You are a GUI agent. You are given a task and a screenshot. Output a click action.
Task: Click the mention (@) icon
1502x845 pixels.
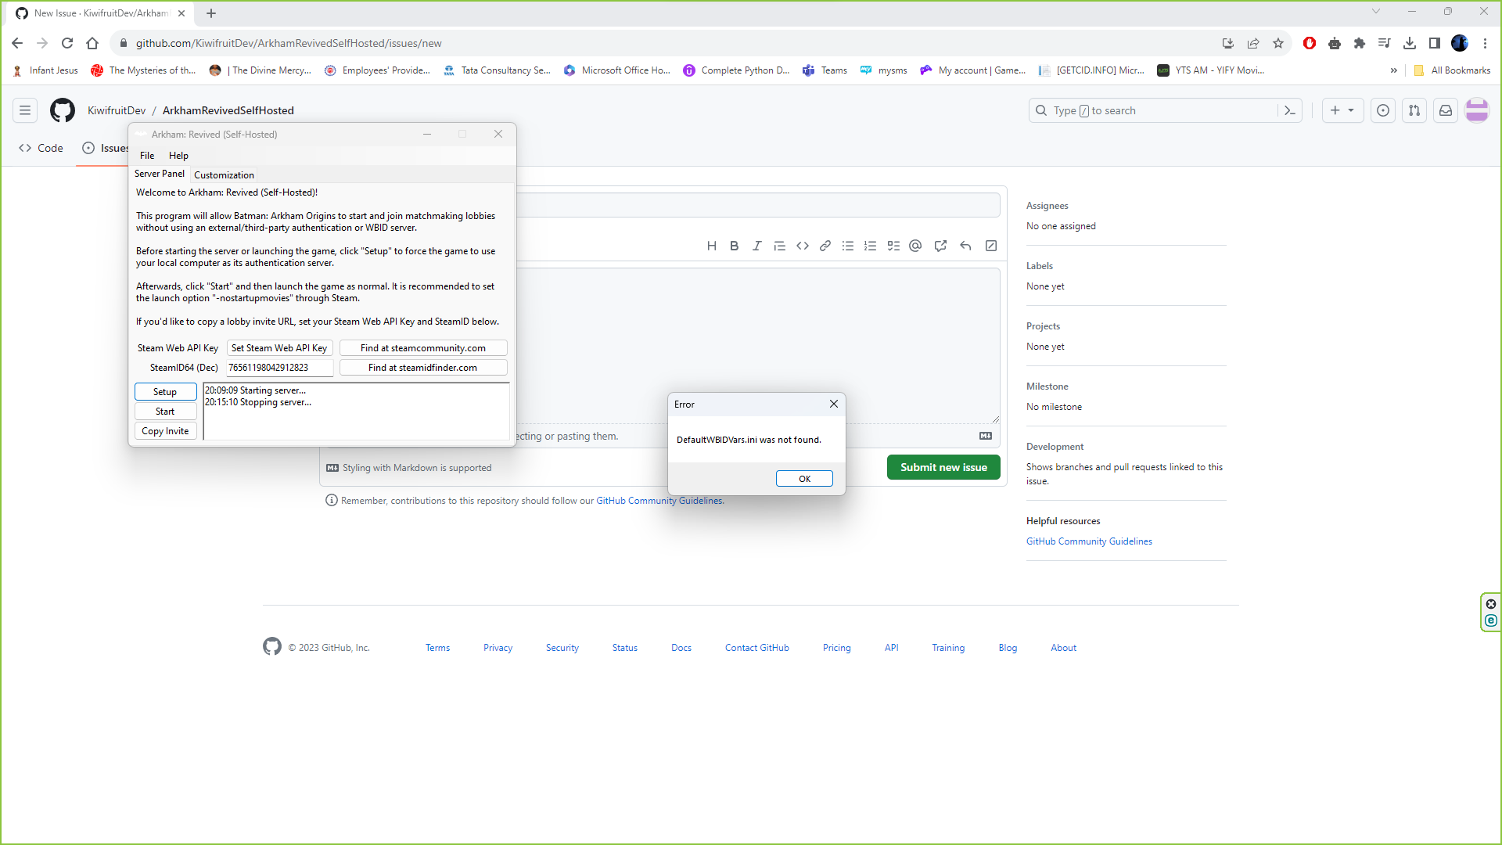tap(915, 246)
